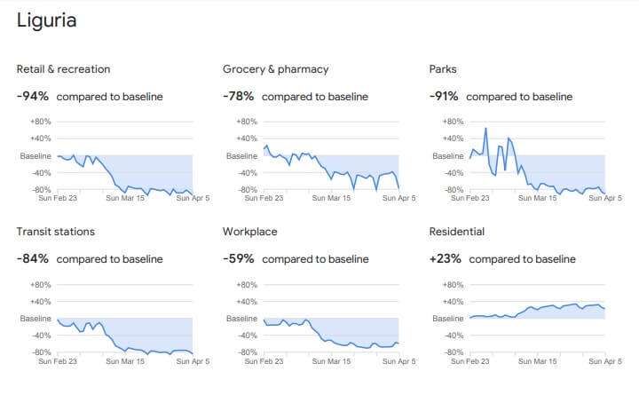Click the Liguria region heading

[x=46, y=20]
